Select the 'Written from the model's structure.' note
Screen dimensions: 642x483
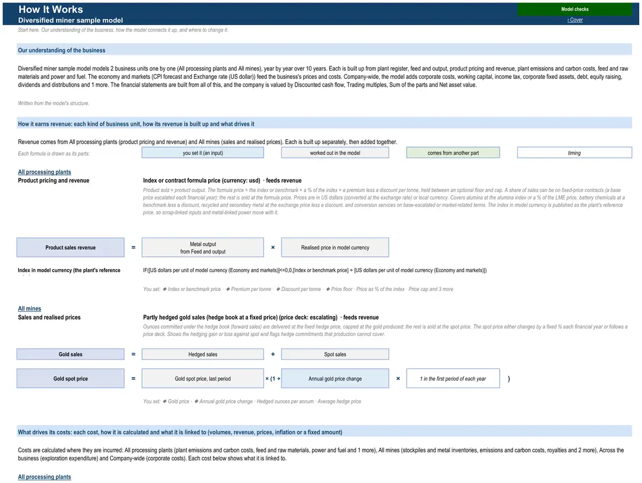coord(53,103)
